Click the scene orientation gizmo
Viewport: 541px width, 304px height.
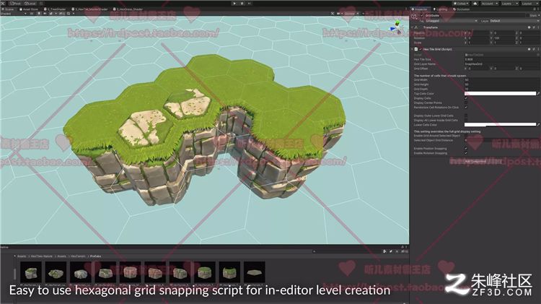coord(397,27)
